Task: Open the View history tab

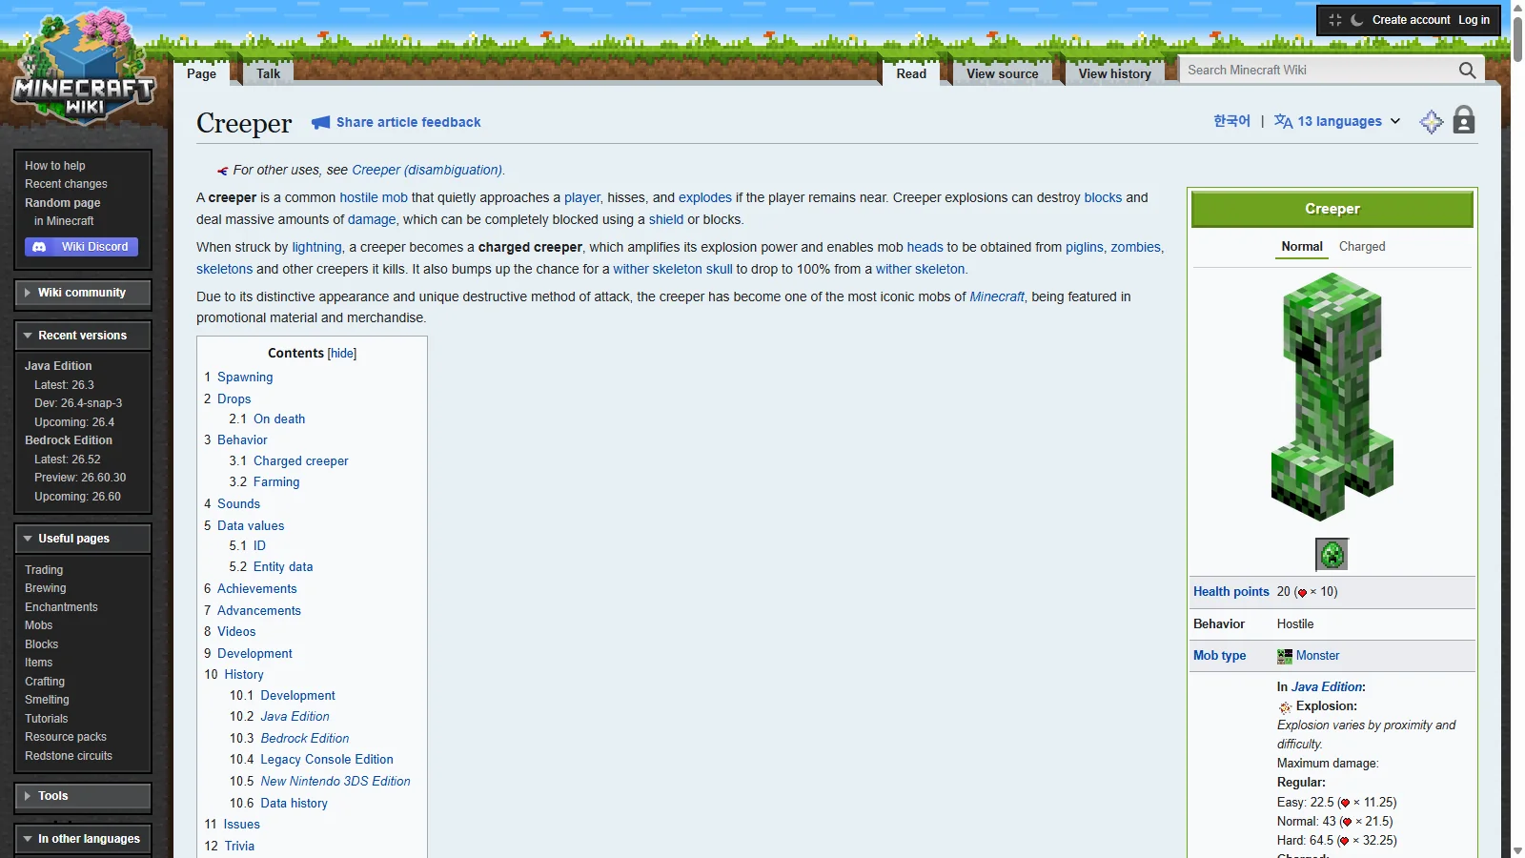Action: [x=1114, y=73]
